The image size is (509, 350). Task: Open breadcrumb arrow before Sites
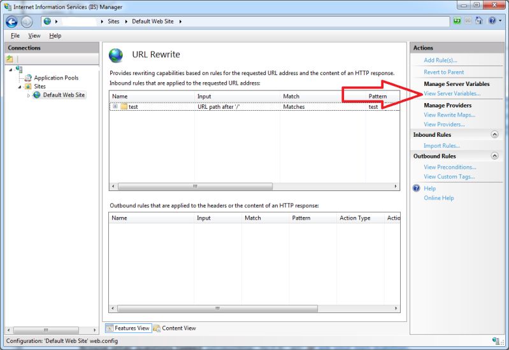tap(102, 22)
